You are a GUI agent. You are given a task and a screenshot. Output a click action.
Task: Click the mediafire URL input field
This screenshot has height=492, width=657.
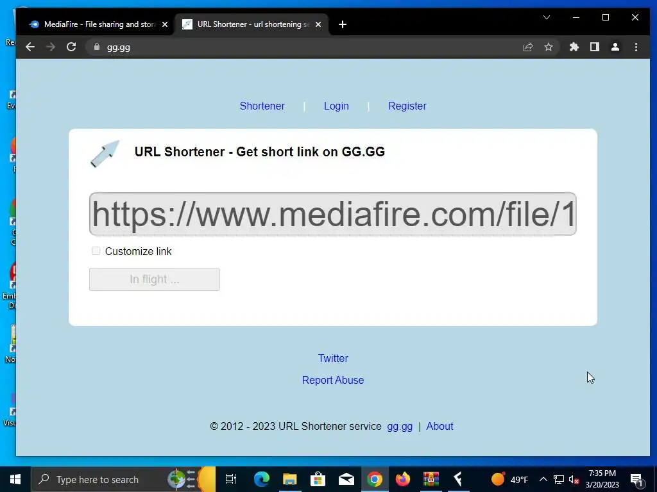pyautogui.click(x=333, y=214)
